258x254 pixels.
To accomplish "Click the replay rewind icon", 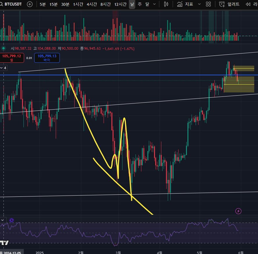I will pos(248,4).
